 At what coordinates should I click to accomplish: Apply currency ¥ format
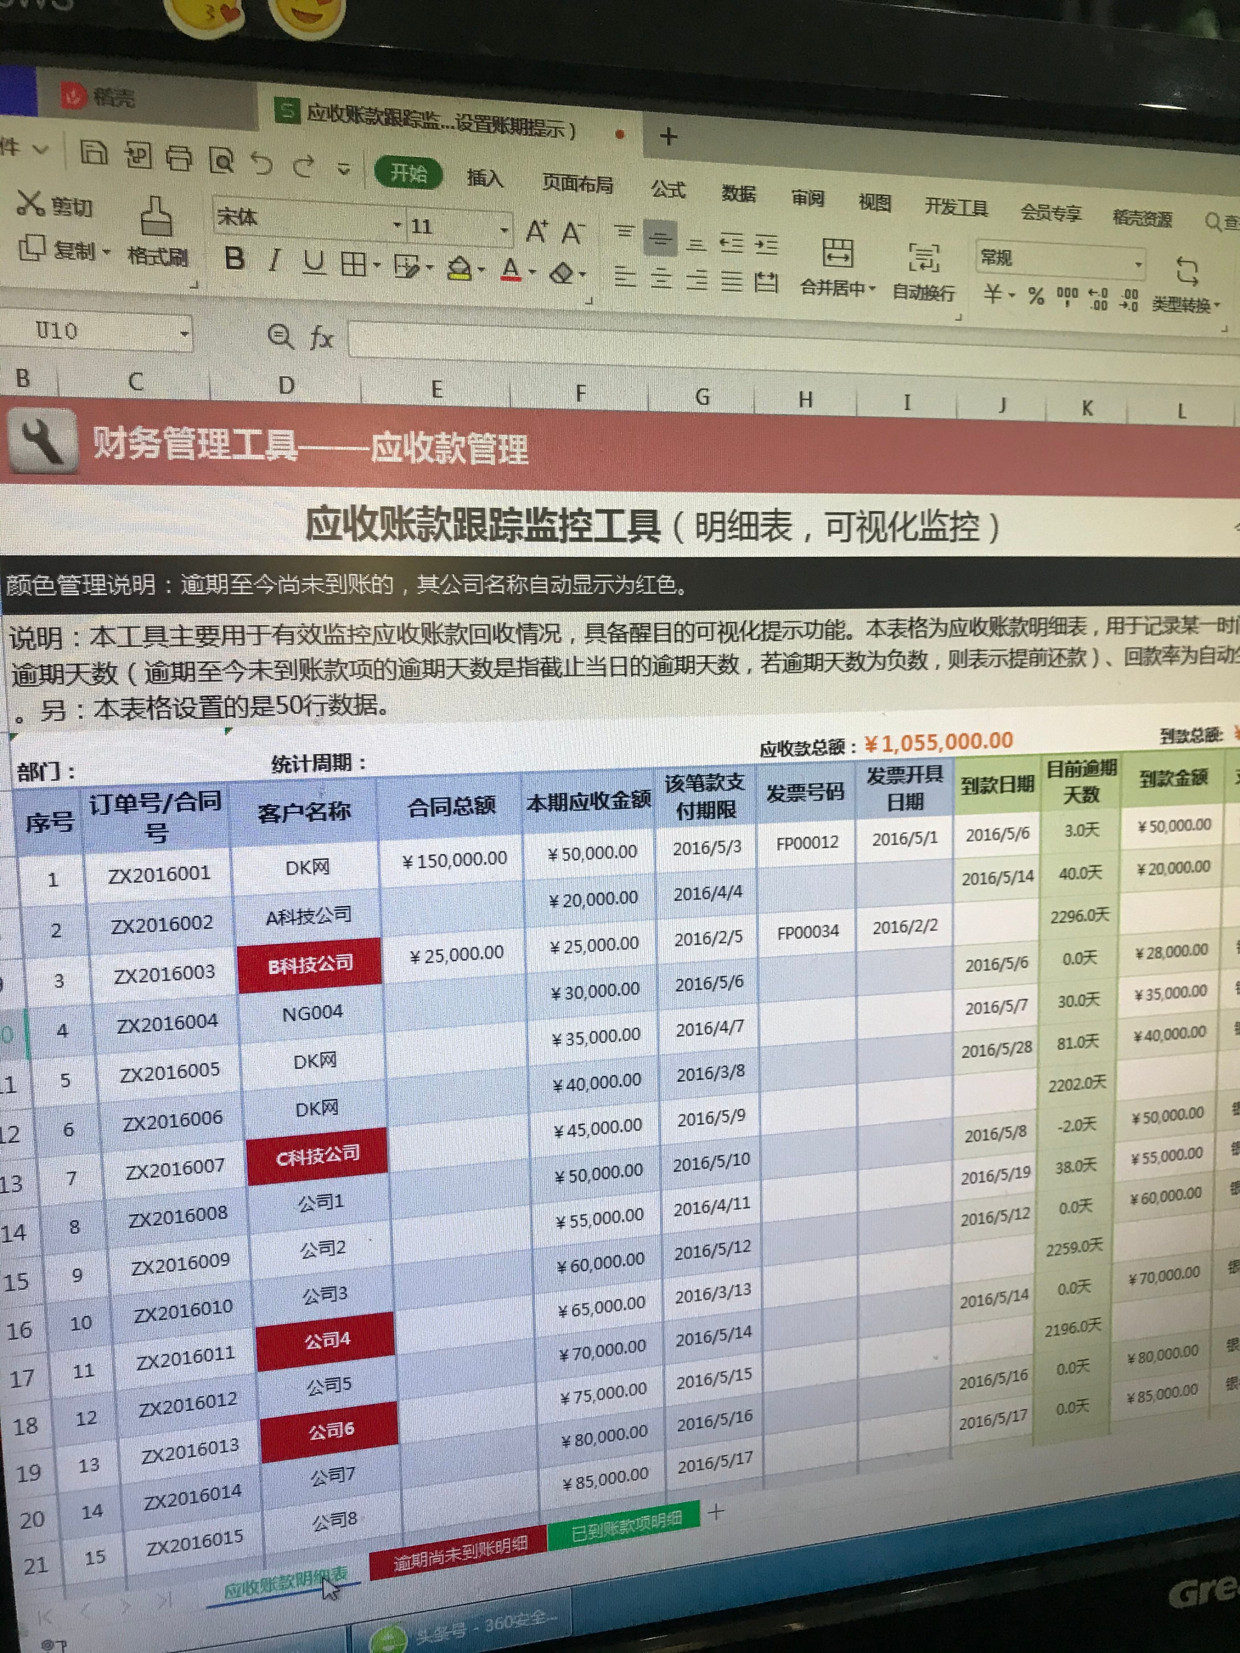pos(993,293)
